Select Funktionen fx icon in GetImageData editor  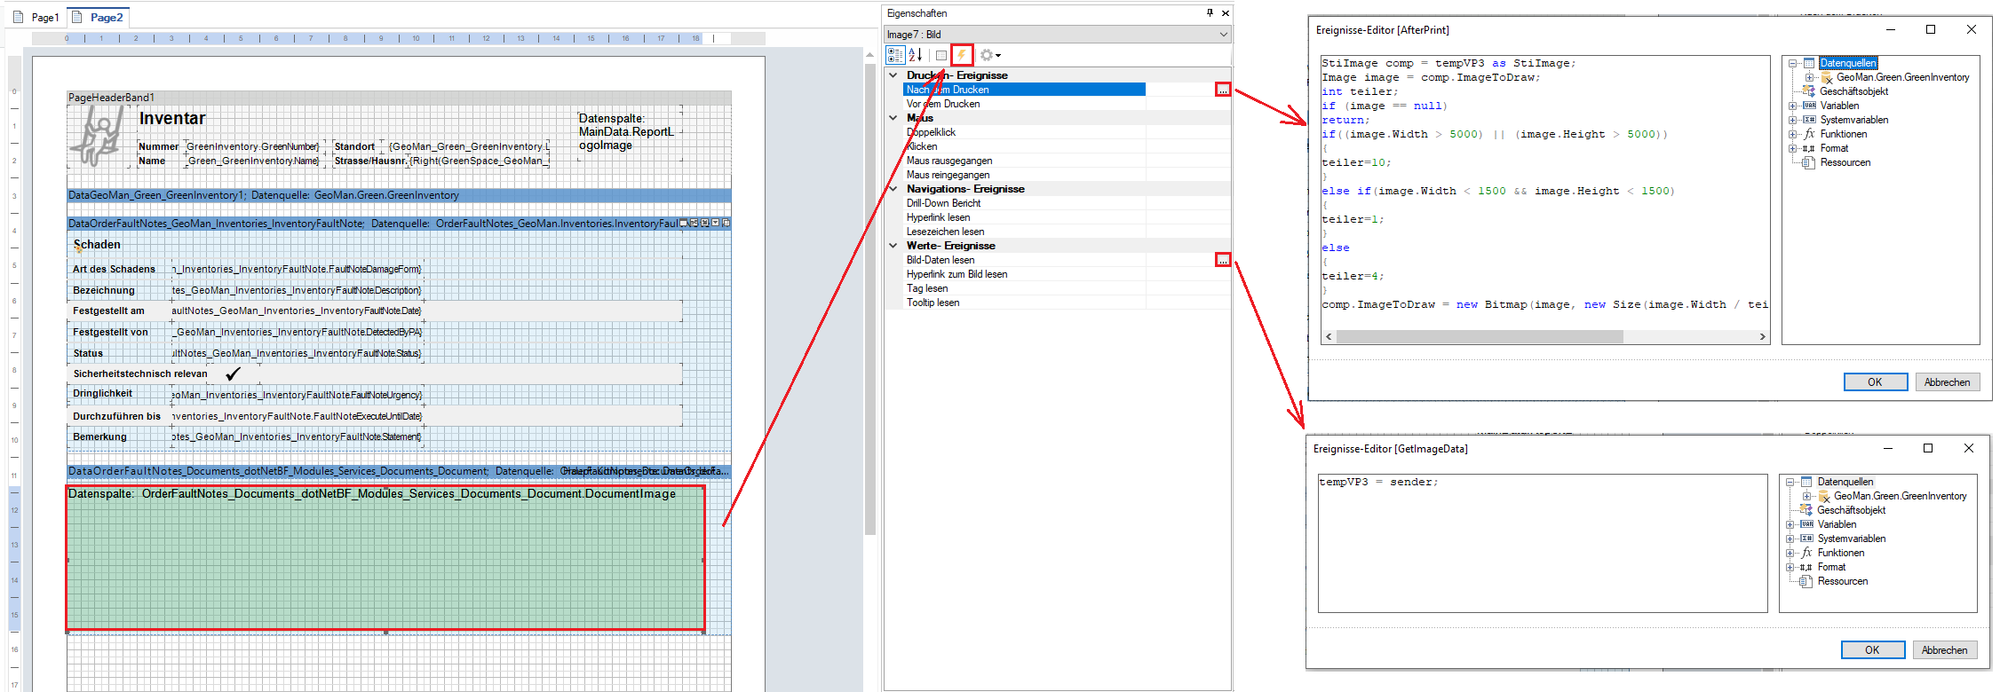(1806, 553)
